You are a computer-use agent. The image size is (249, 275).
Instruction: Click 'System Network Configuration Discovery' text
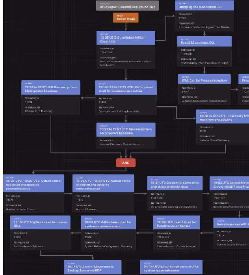[x=108, y=246]
